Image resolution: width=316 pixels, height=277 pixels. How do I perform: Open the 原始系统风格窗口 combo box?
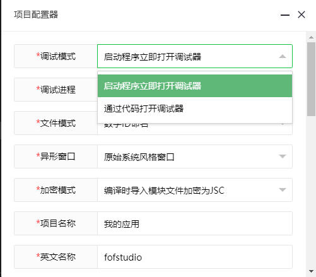[195, 156]
